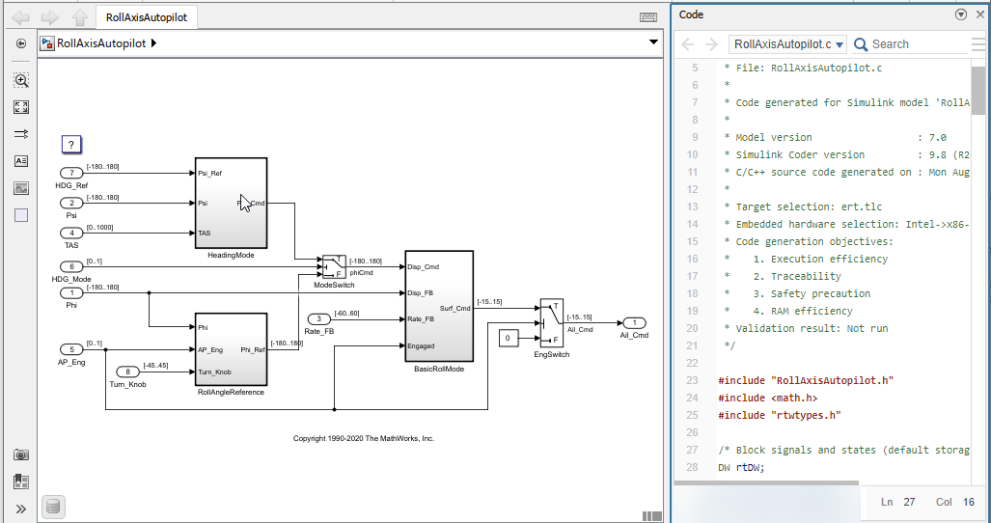
Task: Click the Fit to View icon
Action: click(x=21, y=108)
